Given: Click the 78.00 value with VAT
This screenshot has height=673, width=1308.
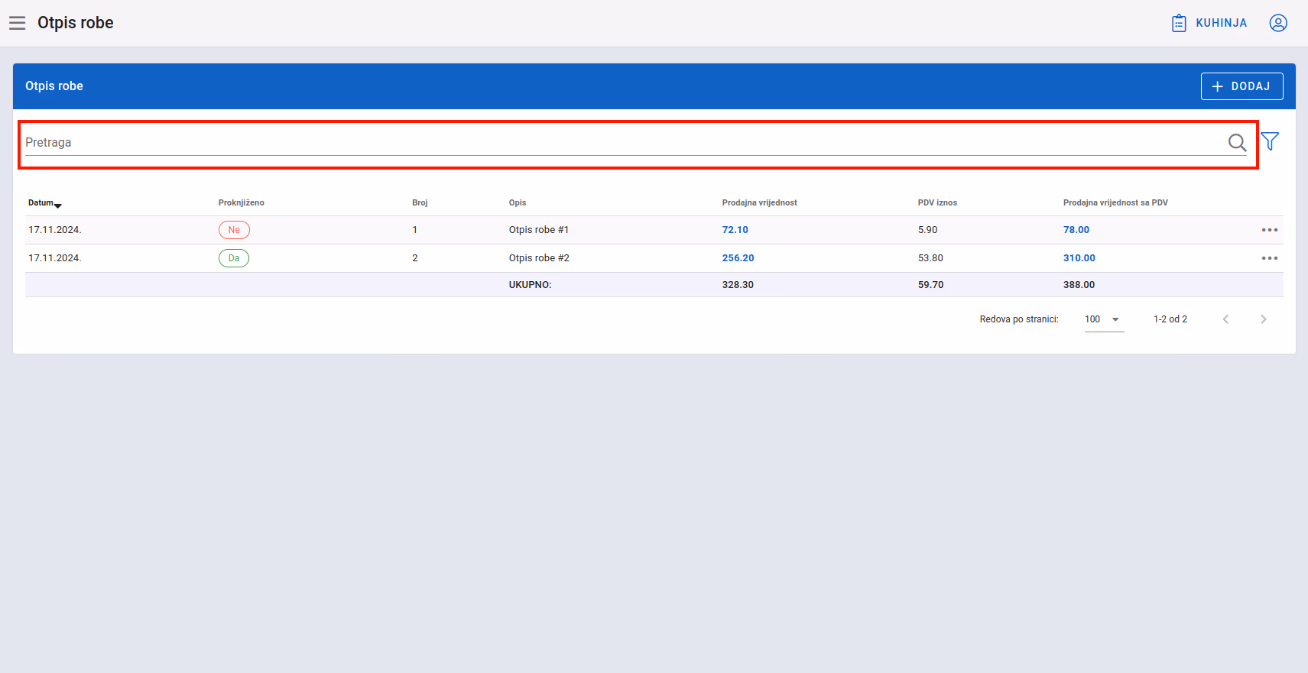Looking at the screenshot, I should [x=1076, y=230].
